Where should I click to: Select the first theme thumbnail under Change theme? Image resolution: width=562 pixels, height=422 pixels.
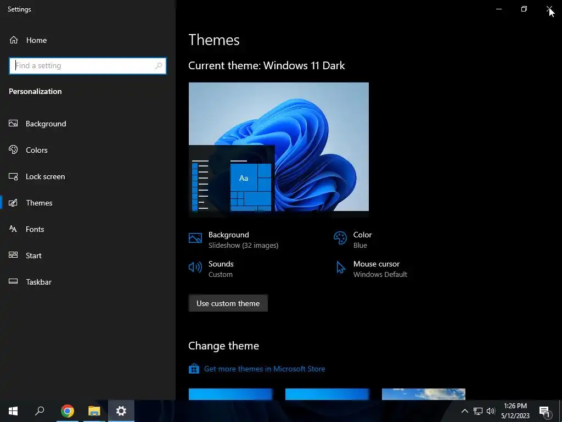coord(231,394)
